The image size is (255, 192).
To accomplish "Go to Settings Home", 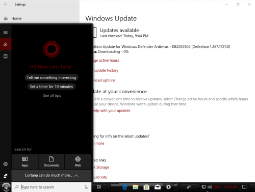I will 13,18.
